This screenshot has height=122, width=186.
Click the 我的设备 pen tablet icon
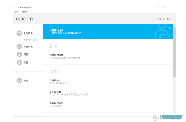19,33
